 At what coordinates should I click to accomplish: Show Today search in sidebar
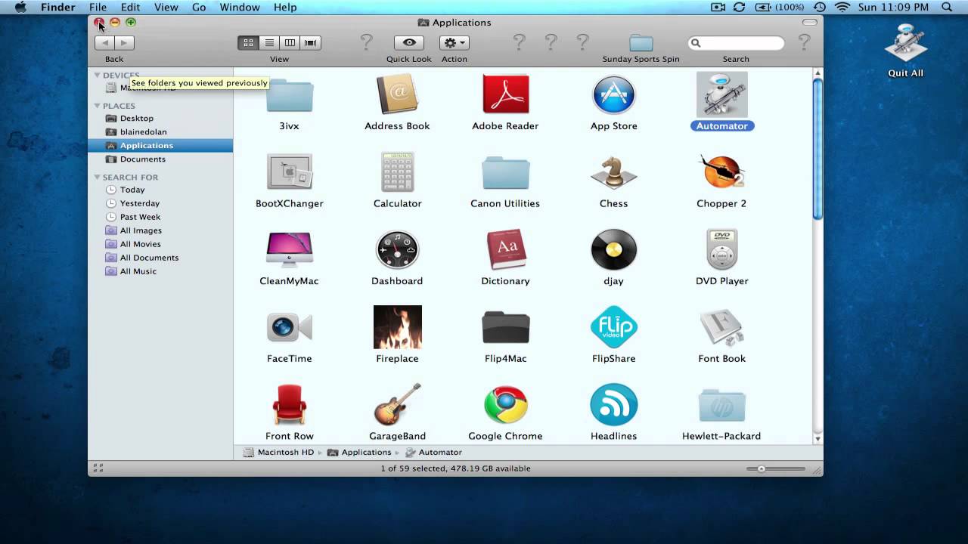coord(132,190)
